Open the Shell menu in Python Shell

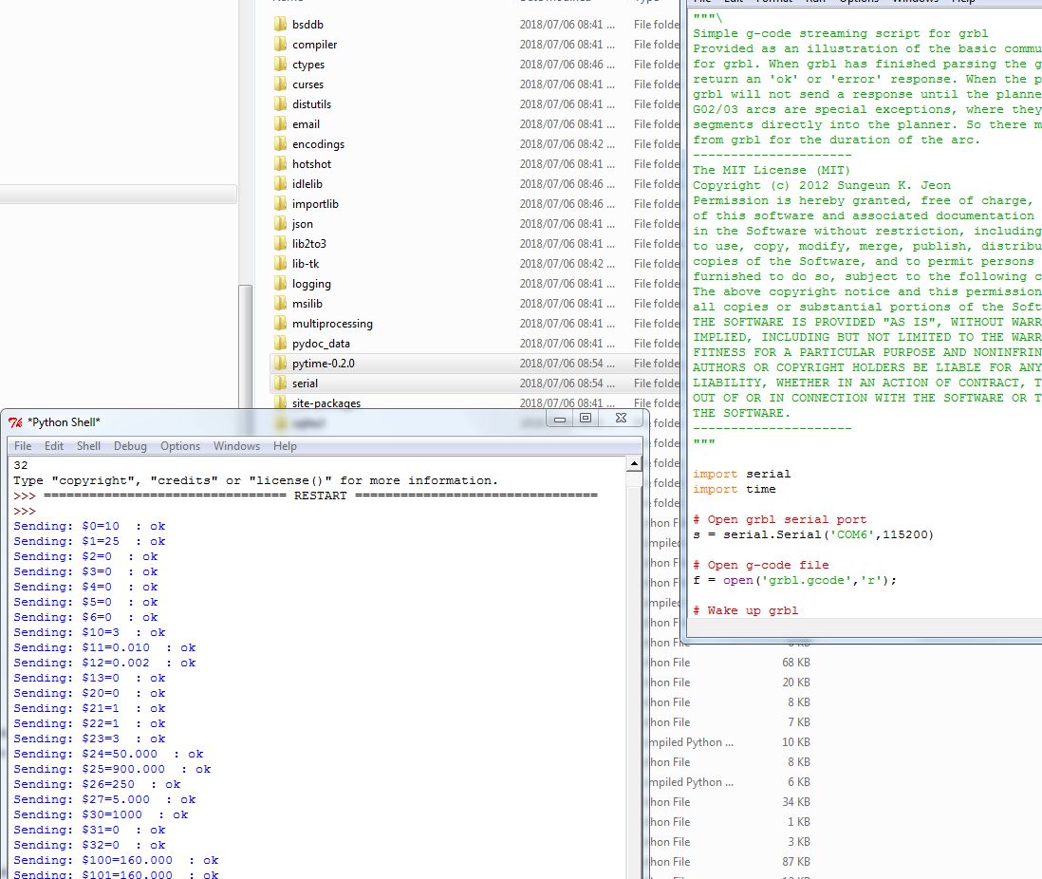88,446
